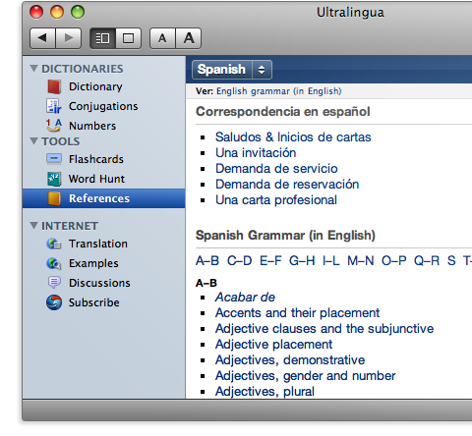Jump to E–F grammar section
472x436 pixels.
(270, 261)
